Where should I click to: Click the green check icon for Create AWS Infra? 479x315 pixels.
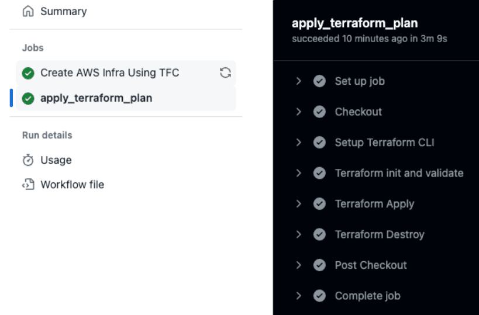(27, 73)
